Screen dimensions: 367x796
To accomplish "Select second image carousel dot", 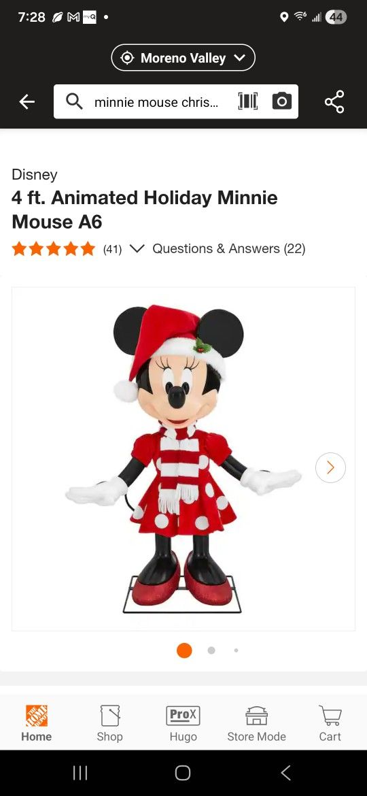I will tap(211, 650).
